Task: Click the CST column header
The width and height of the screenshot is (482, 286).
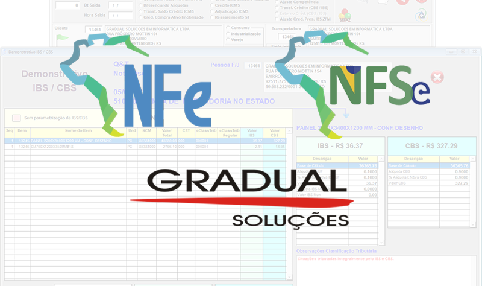Action: 186,133
